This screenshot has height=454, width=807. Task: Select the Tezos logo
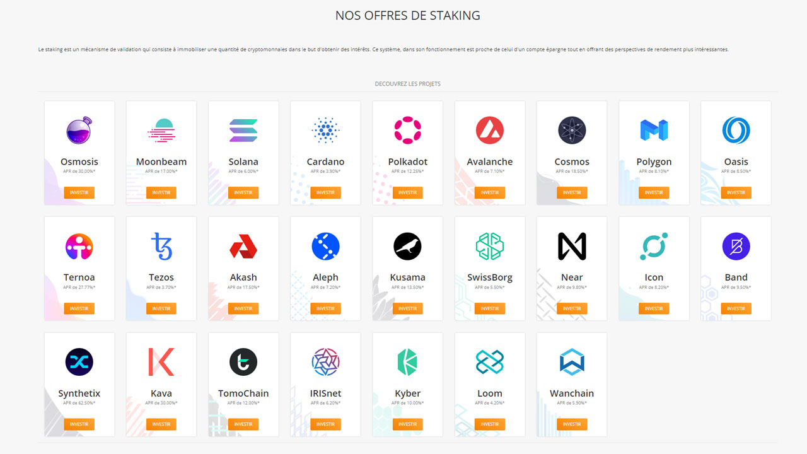click(x=161, y=246)
